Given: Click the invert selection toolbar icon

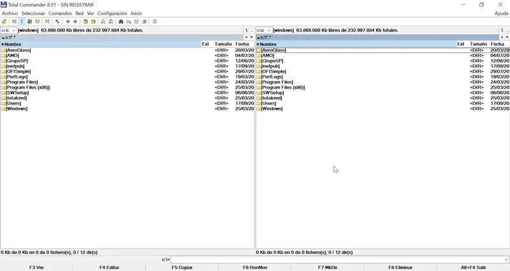Looking at the screenshot, I should [x=57, y=22].
